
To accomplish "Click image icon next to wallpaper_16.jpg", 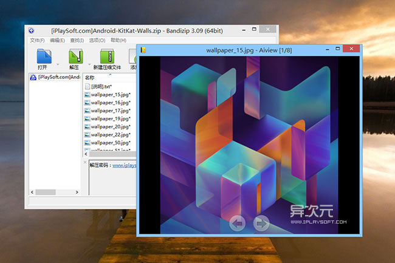I will (x=87, y=103).
